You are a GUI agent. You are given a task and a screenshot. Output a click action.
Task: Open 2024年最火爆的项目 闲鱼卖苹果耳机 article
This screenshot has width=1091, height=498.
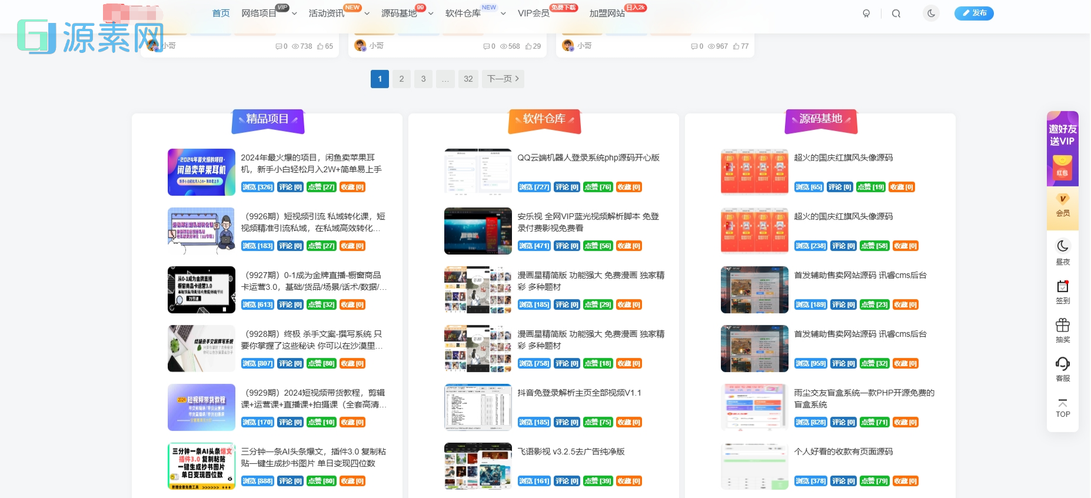(311, 163)
